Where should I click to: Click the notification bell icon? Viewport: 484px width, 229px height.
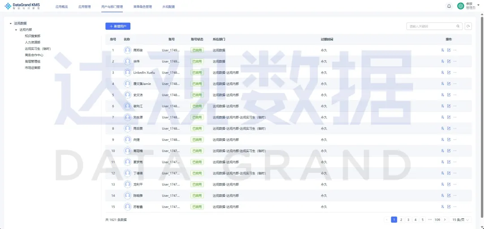(449, 6)
